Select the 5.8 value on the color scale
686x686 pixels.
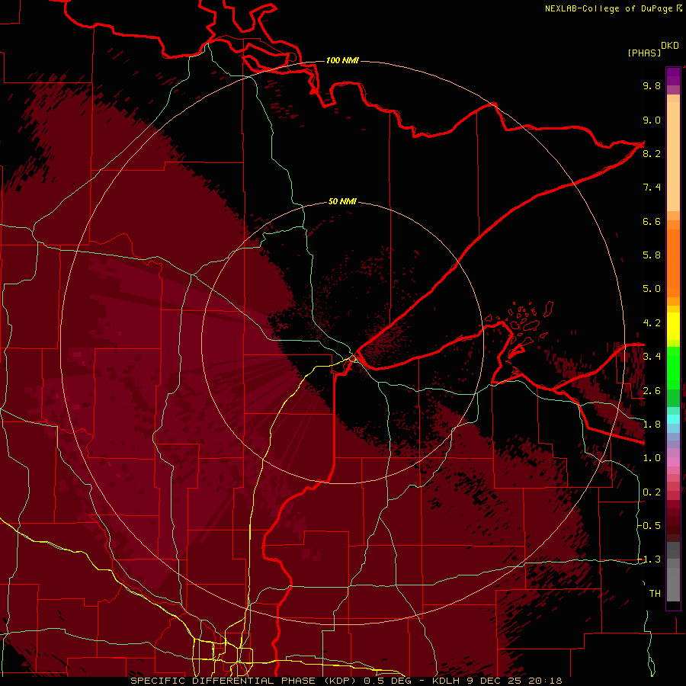point(652,255)
